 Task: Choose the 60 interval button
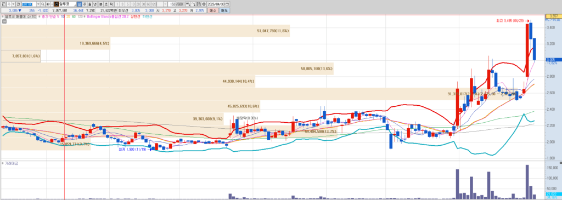[148, 4]
